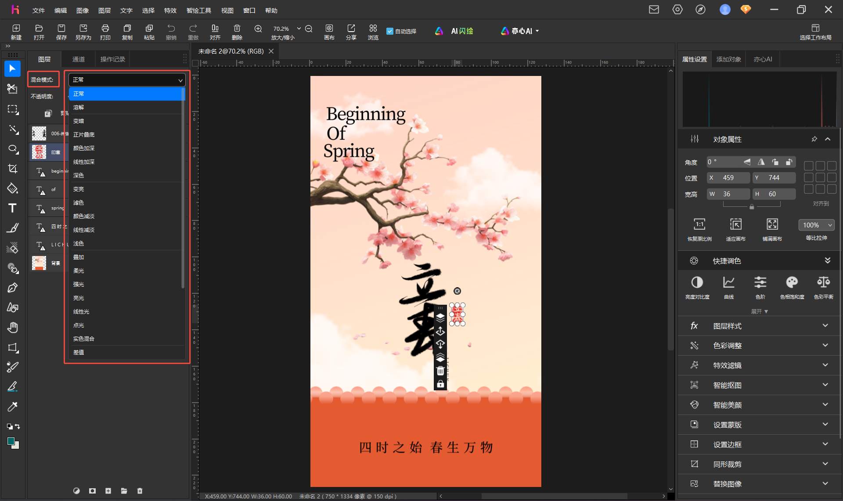Select the Brush tool
Screen dimensions: 843x501
[12, 228]
